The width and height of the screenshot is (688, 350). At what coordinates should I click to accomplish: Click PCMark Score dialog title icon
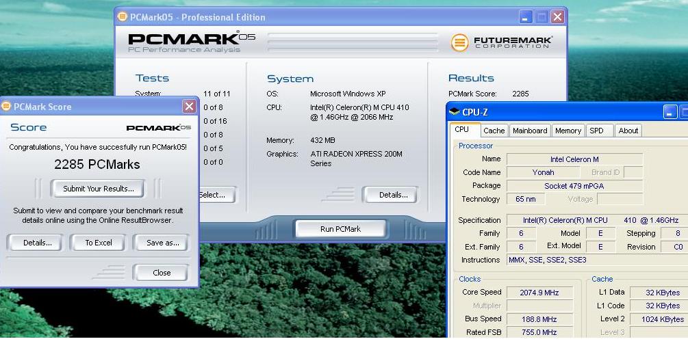pyautogui.click(x=6, y=106)
